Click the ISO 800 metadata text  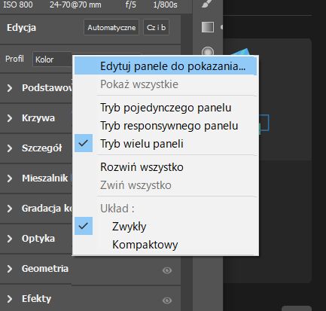coord(18,5)
